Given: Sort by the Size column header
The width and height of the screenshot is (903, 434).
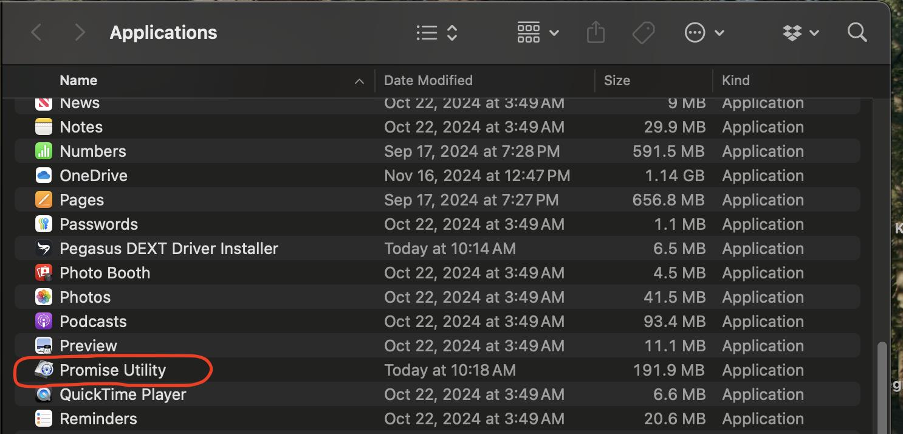Looking at the screenshot, I should 617,80.
